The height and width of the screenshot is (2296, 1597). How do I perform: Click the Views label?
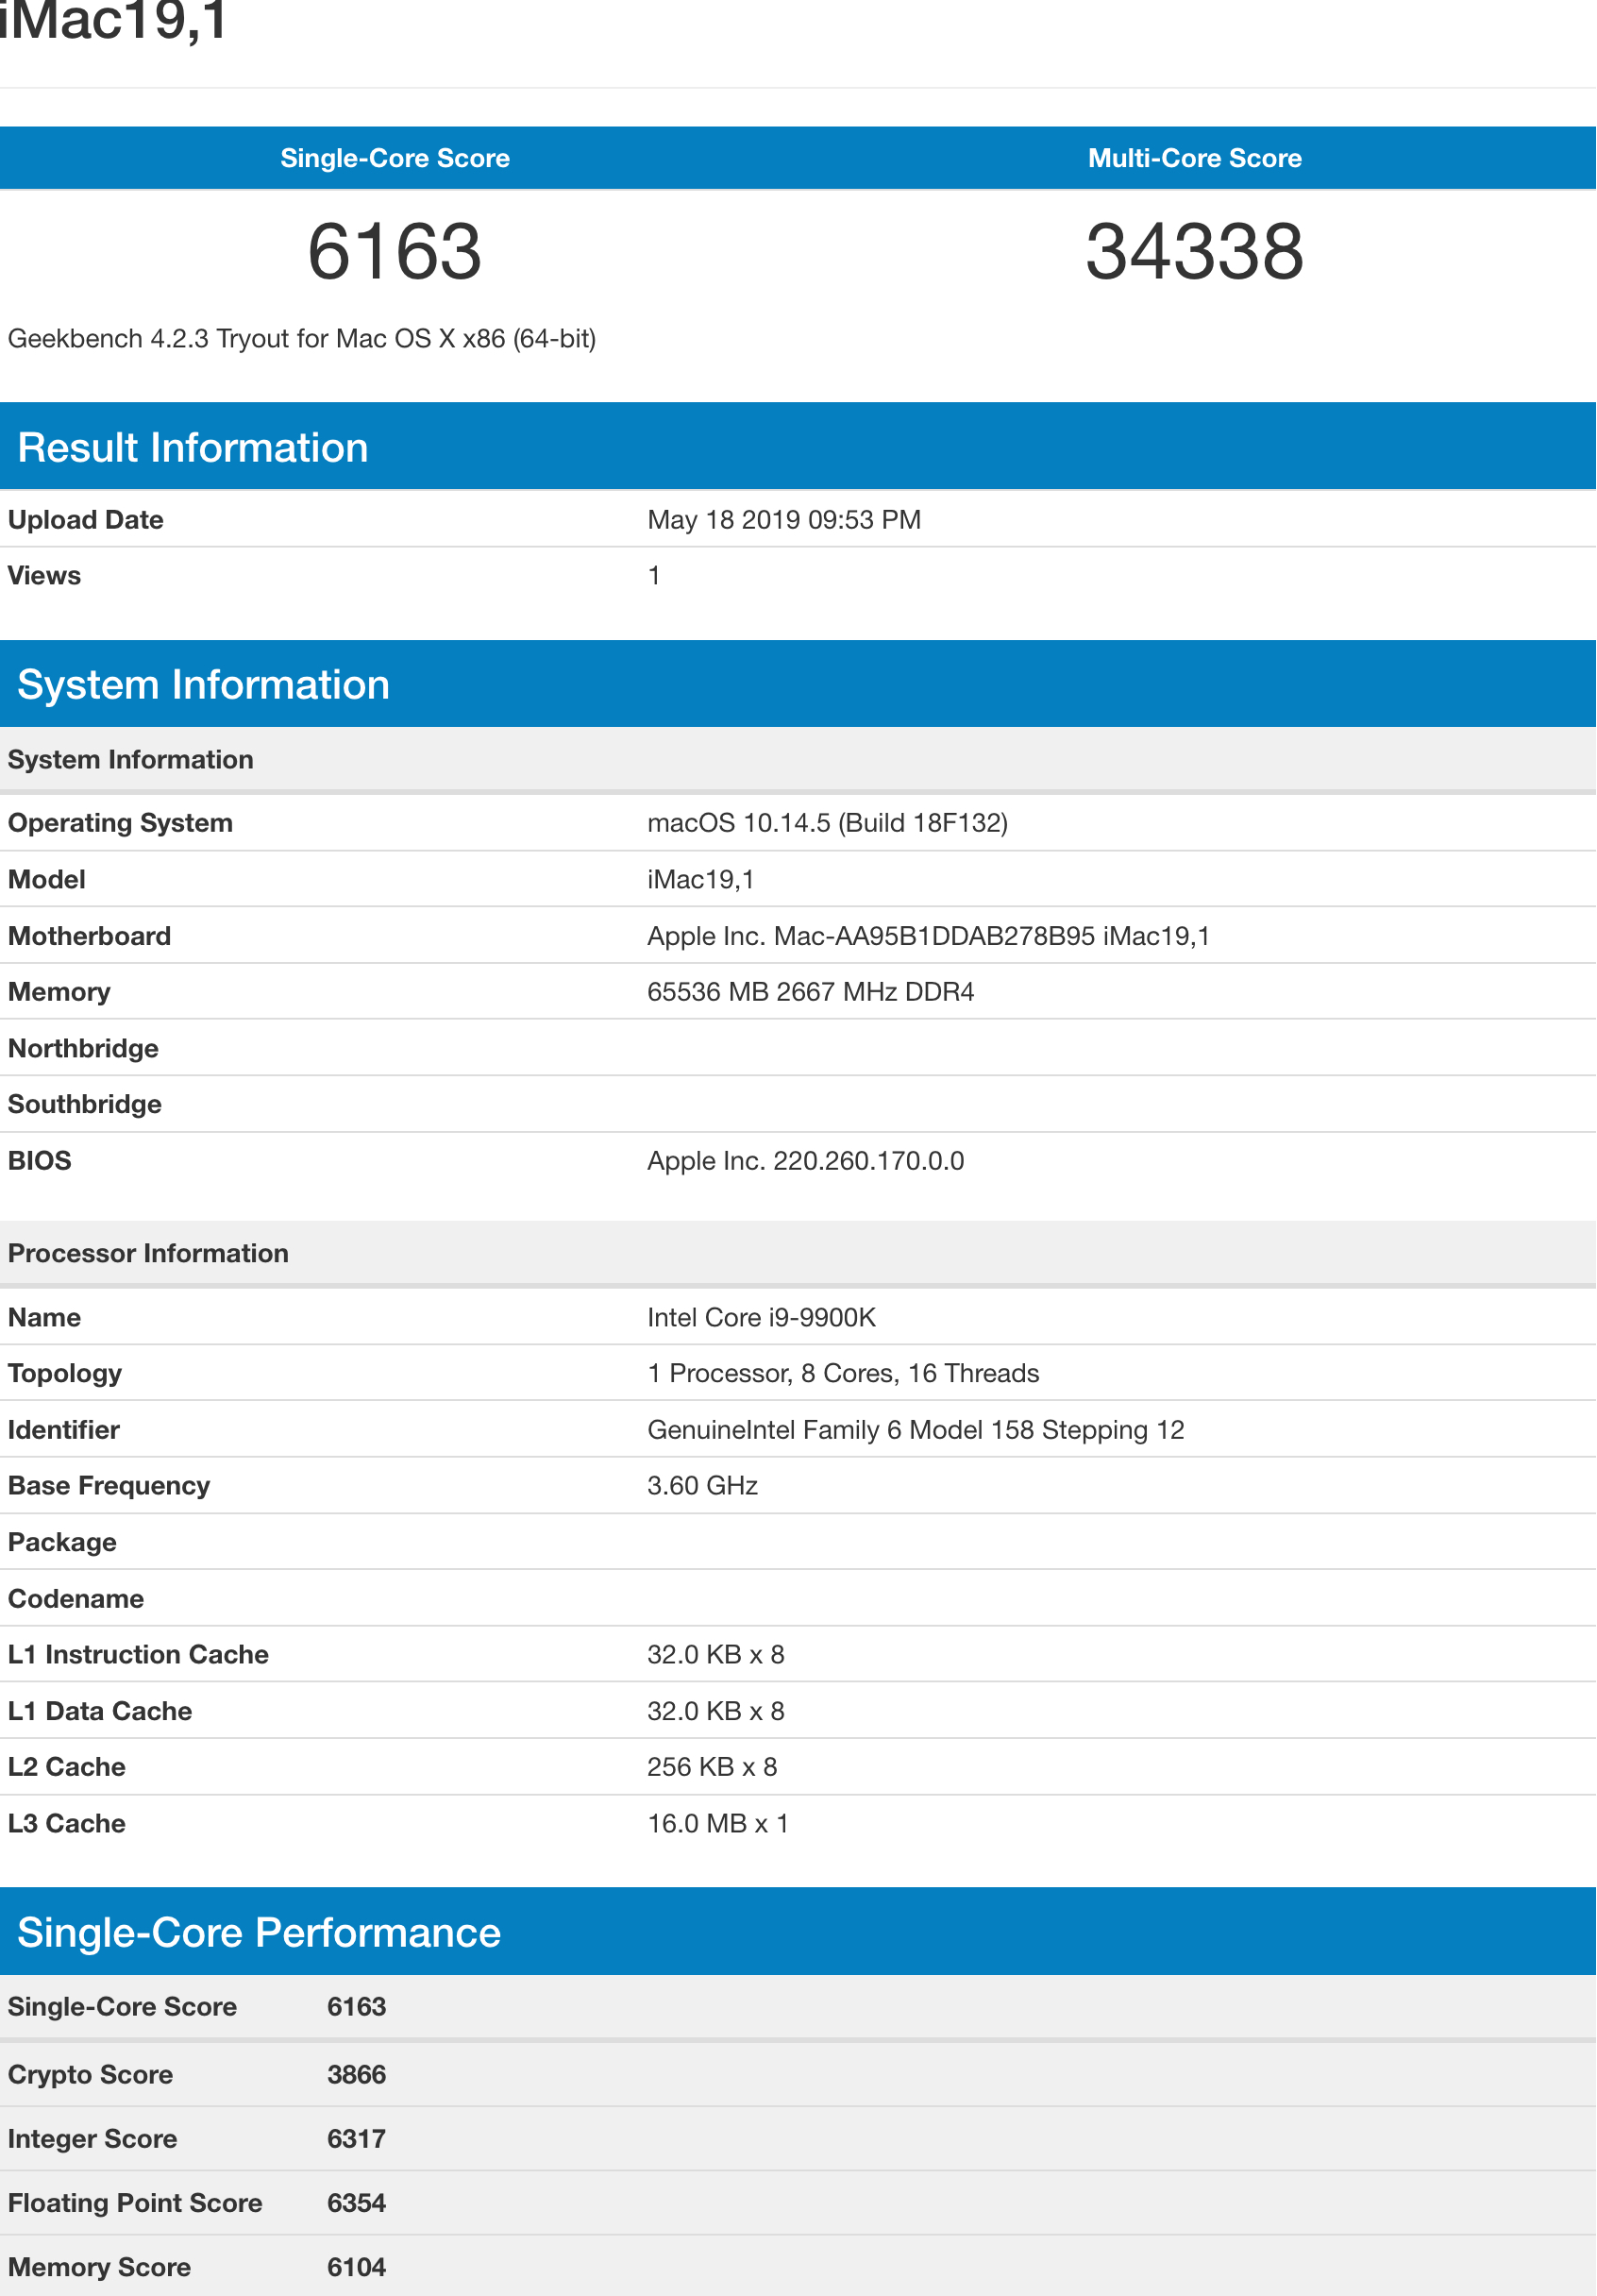click(45, 576)
